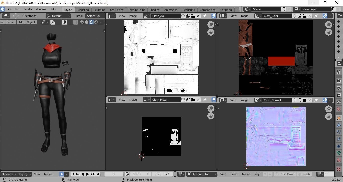
Task: Jump to end frame in timeline
Action: (x=98, y=174)
